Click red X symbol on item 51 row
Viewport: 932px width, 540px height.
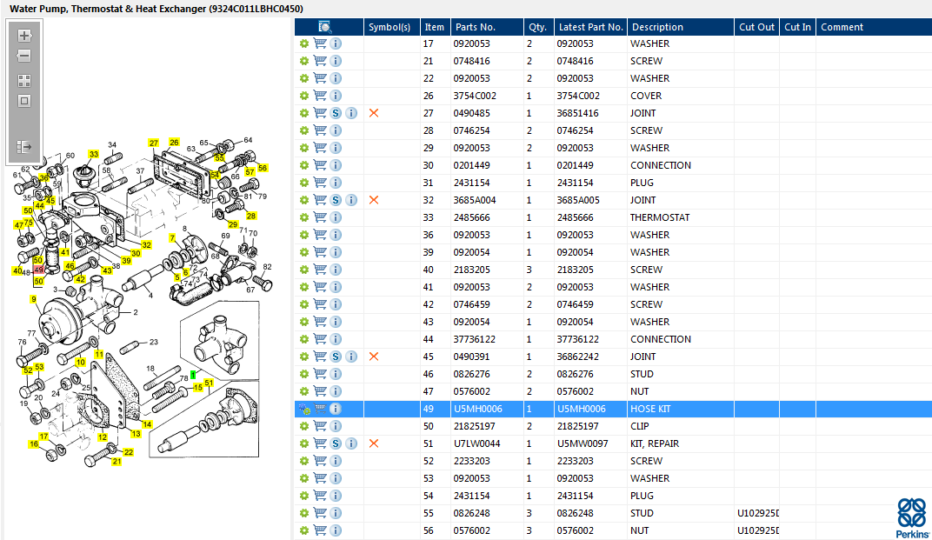pyautogui.click(x=374, y=443)
